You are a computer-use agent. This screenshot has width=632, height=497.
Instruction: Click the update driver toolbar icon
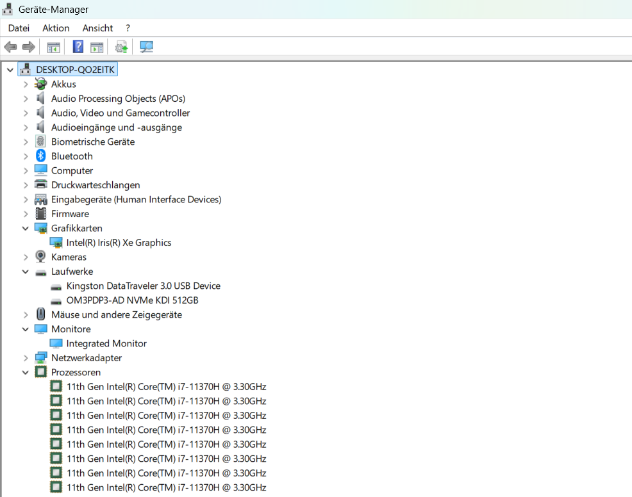[x=121, y=47]
